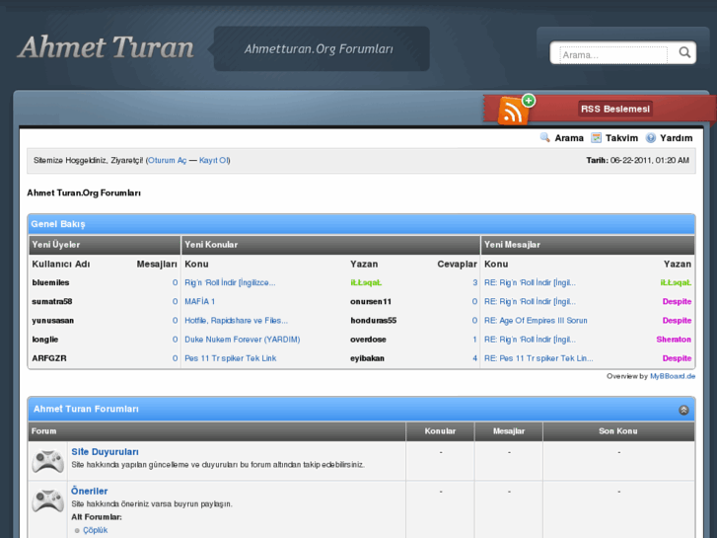The height and width of the screenshot is (538, 717).
Task: Open message RE: Age Of Empires III Sorun
Action: [536, 321]
